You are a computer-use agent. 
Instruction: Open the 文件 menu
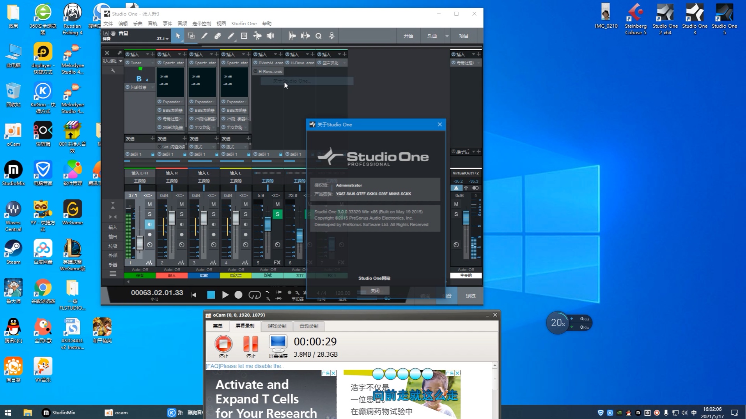(108, 24)
